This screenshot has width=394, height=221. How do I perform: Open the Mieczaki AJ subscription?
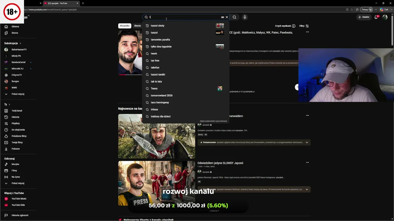[18, 68]
